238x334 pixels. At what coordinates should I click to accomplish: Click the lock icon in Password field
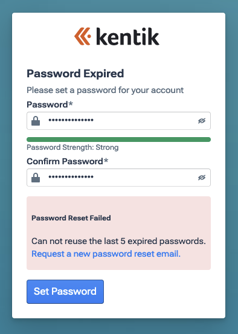36,121
